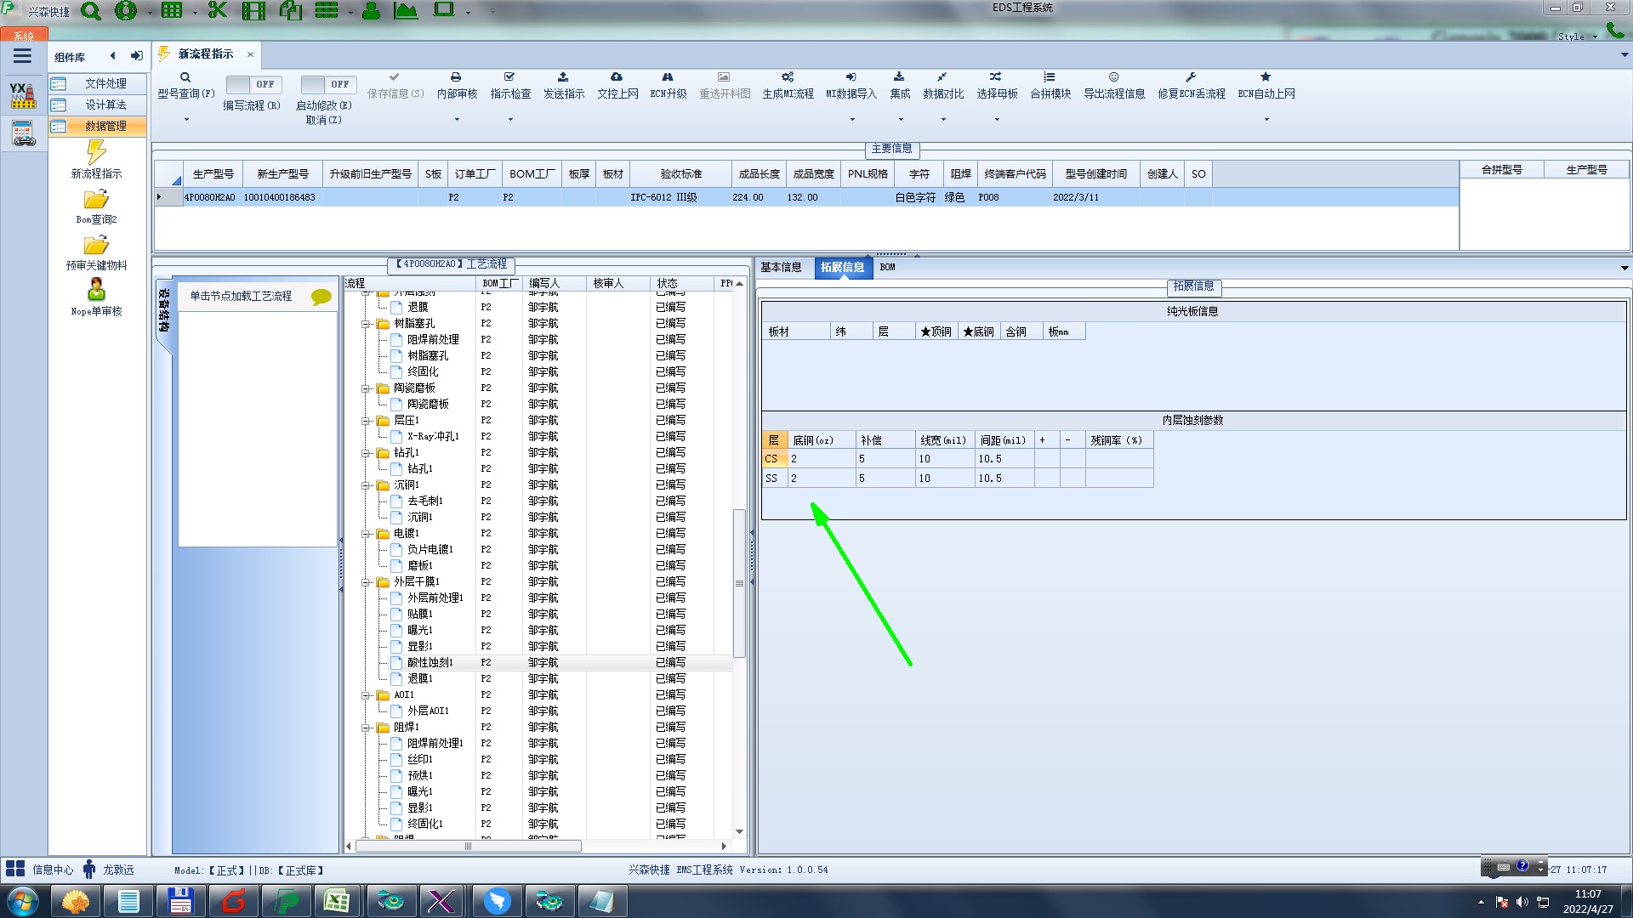The width and height of the screenshot is (1633, 918).
Task: Switch to the BOM tab
Action: (887, 267)
